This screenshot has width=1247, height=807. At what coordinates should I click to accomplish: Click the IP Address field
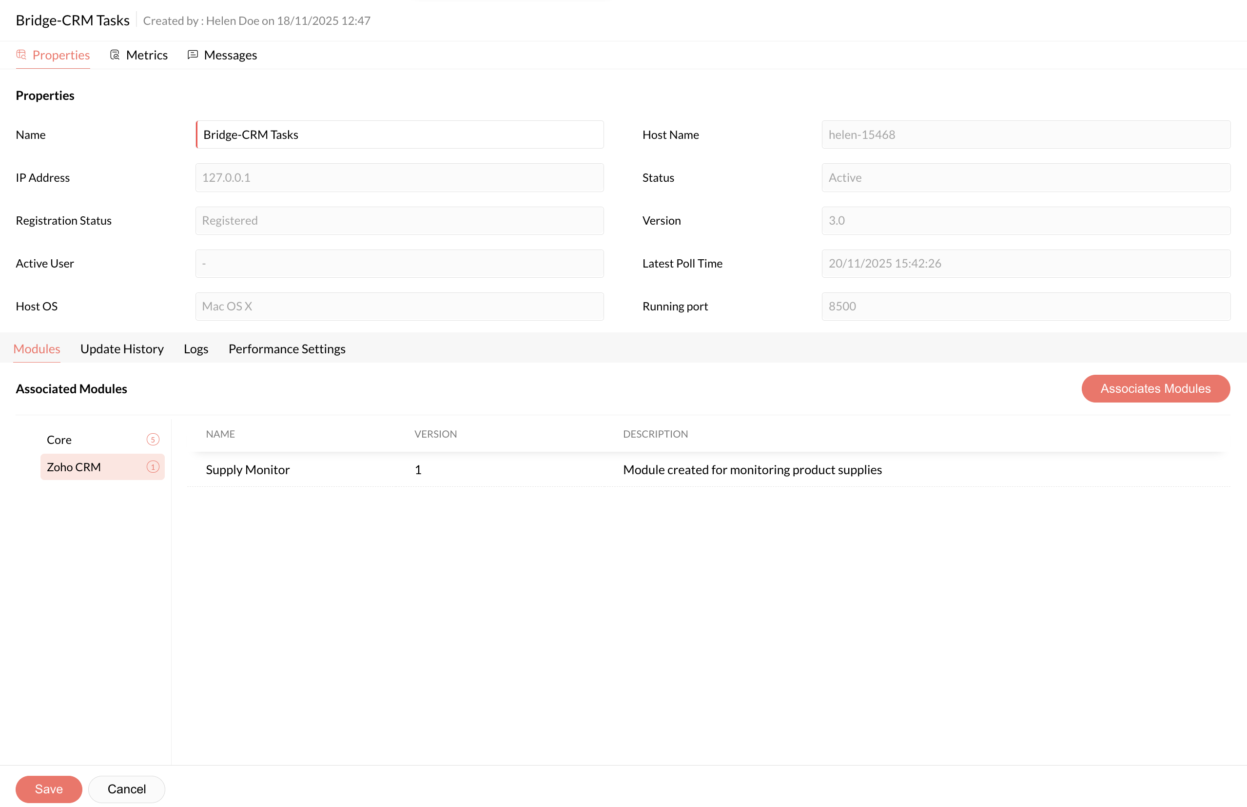pos(399,177)
